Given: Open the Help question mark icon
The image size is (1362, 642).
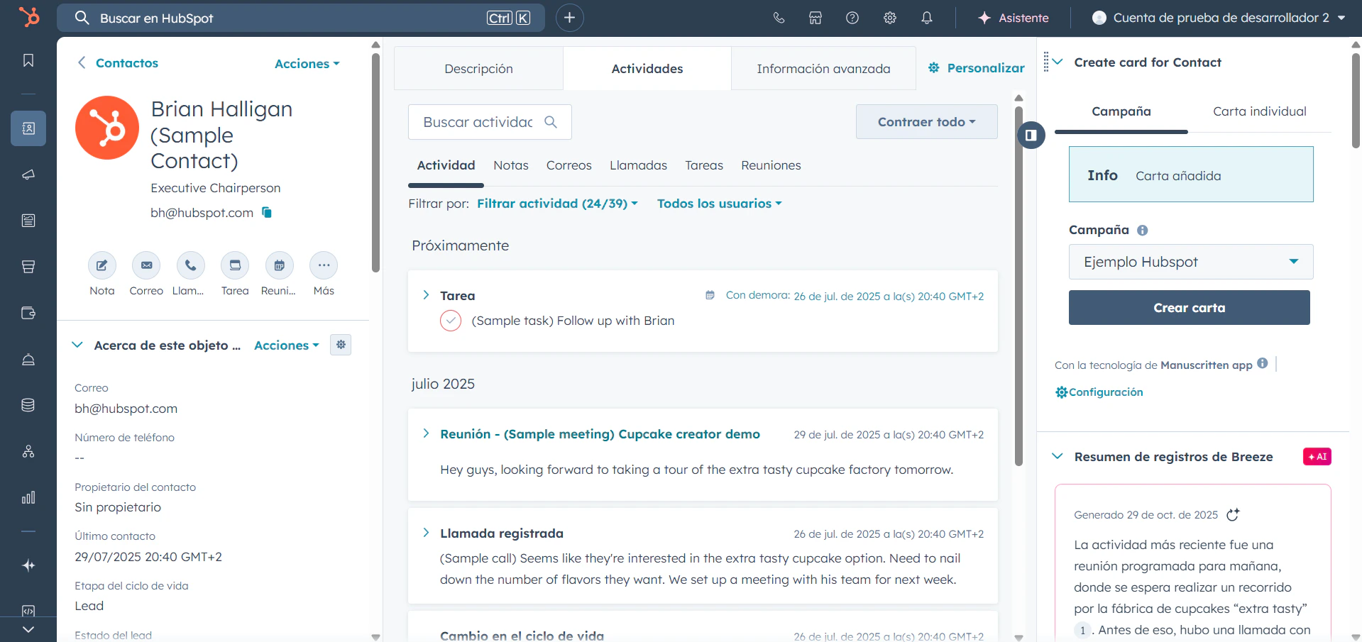Looking at the screenshot, I should tap(852, 18).
